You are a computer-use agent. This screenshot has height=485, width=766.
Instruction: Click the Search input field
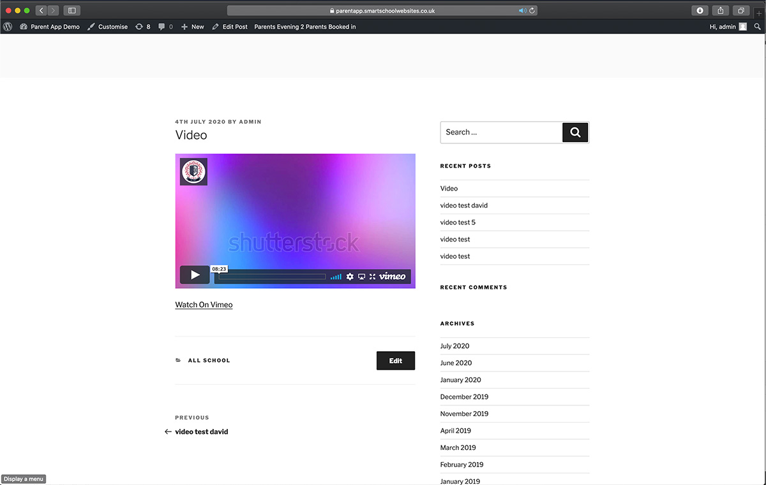click(501, 133)
